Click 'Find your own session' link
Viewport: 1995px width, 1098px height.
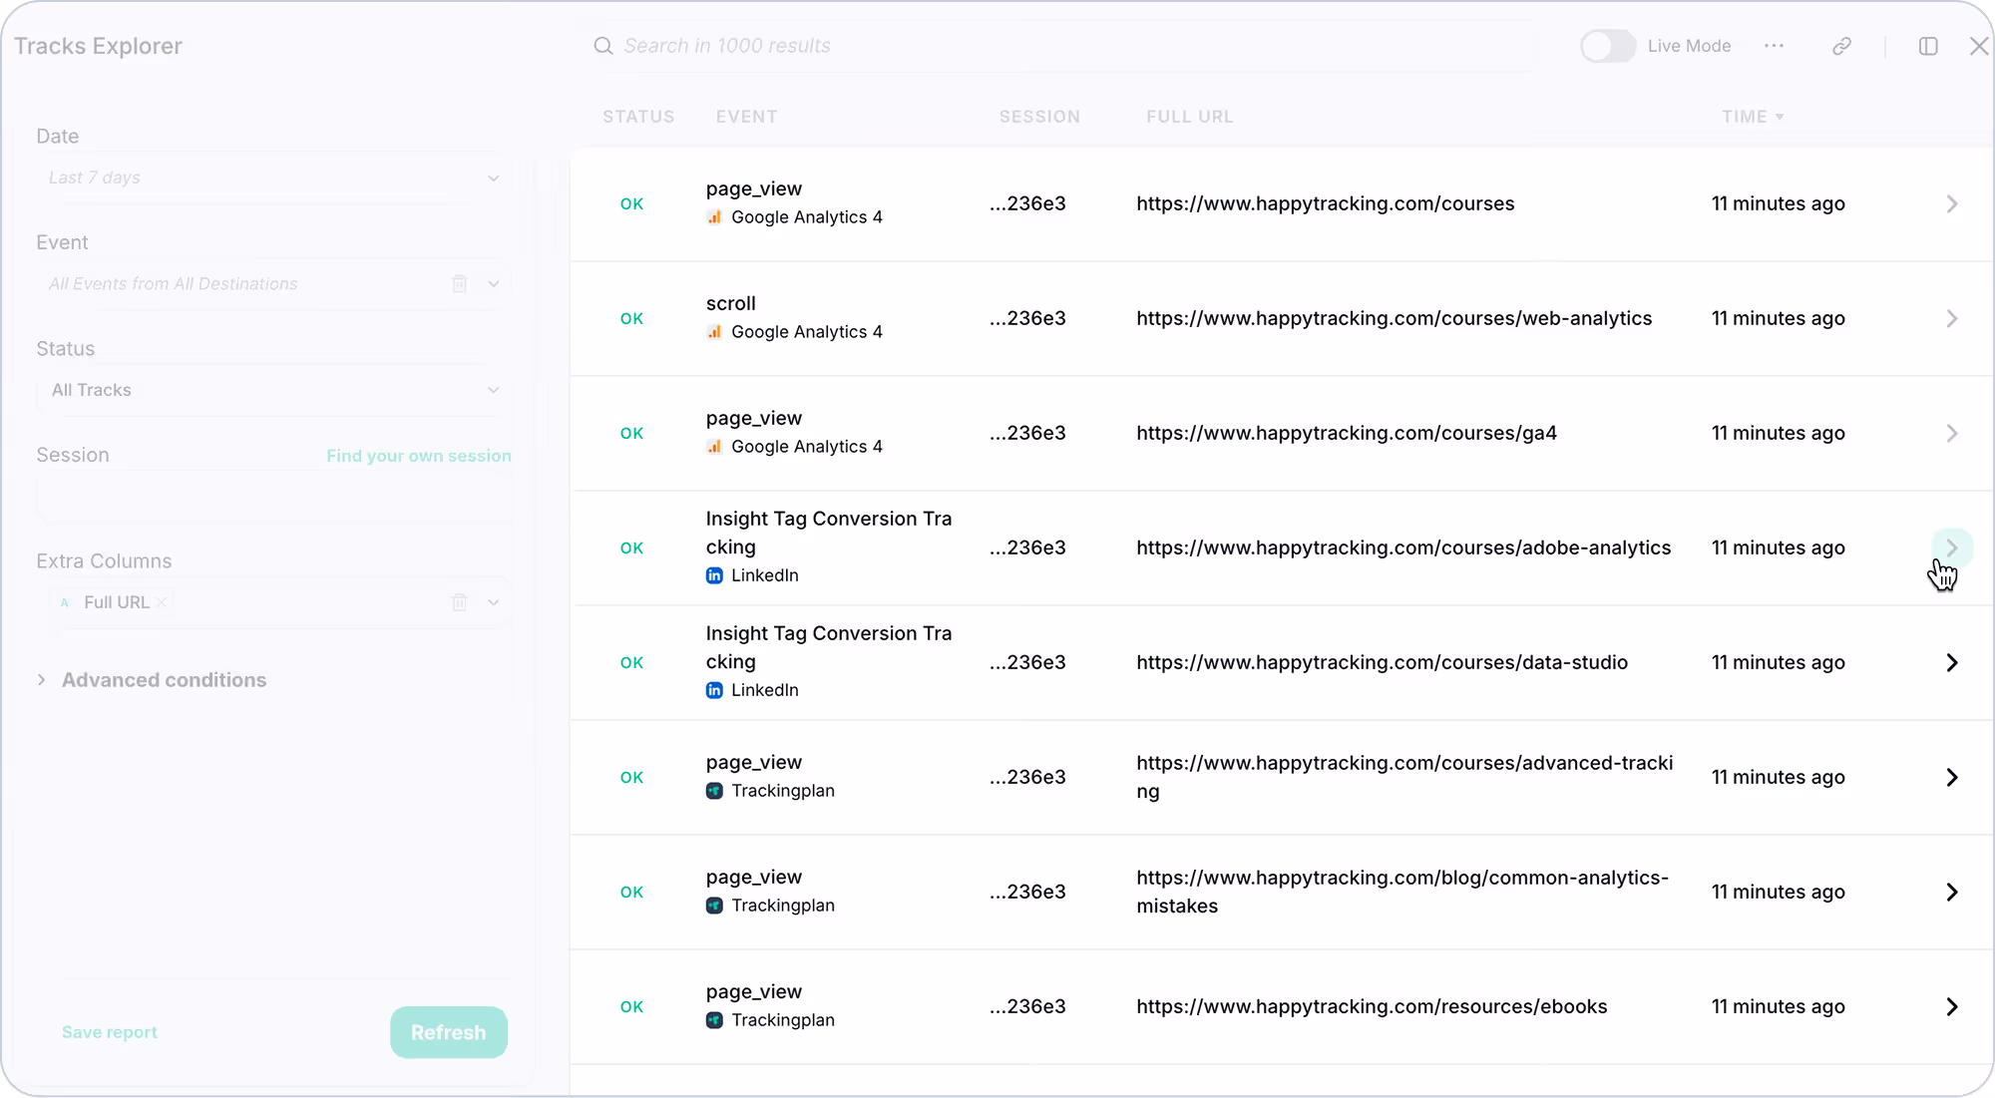(x=419, y=456)
